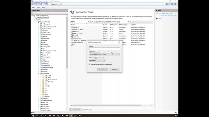Click the uploads folder icon

pyautogui.click(x=43, y=96)
